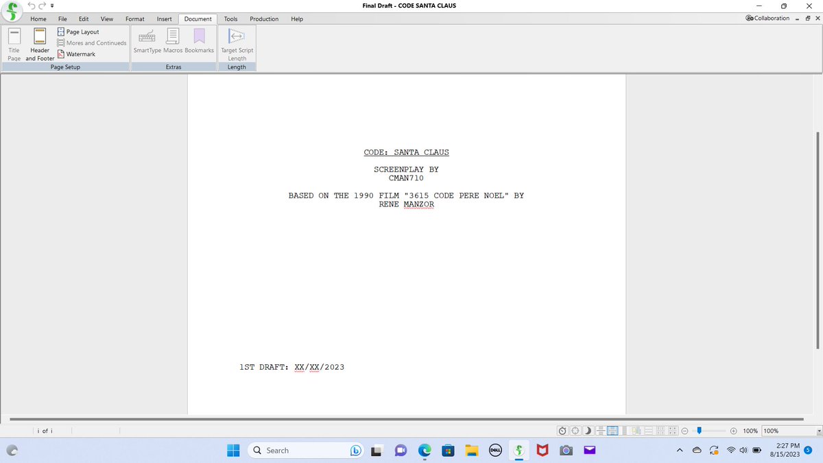The height and width of the screenshot is (463, 823).
Task: Switch to Normal view in status bar
Action: [x=600, y=431]
